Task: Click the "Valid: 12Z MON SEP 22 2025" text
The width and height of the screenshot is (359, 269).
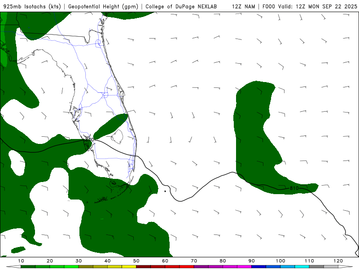Action: [318, 6]
